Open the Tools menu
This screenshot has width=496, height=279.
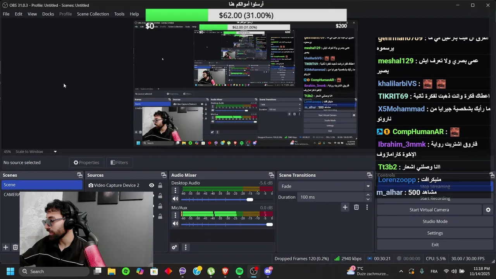(119, 14)
